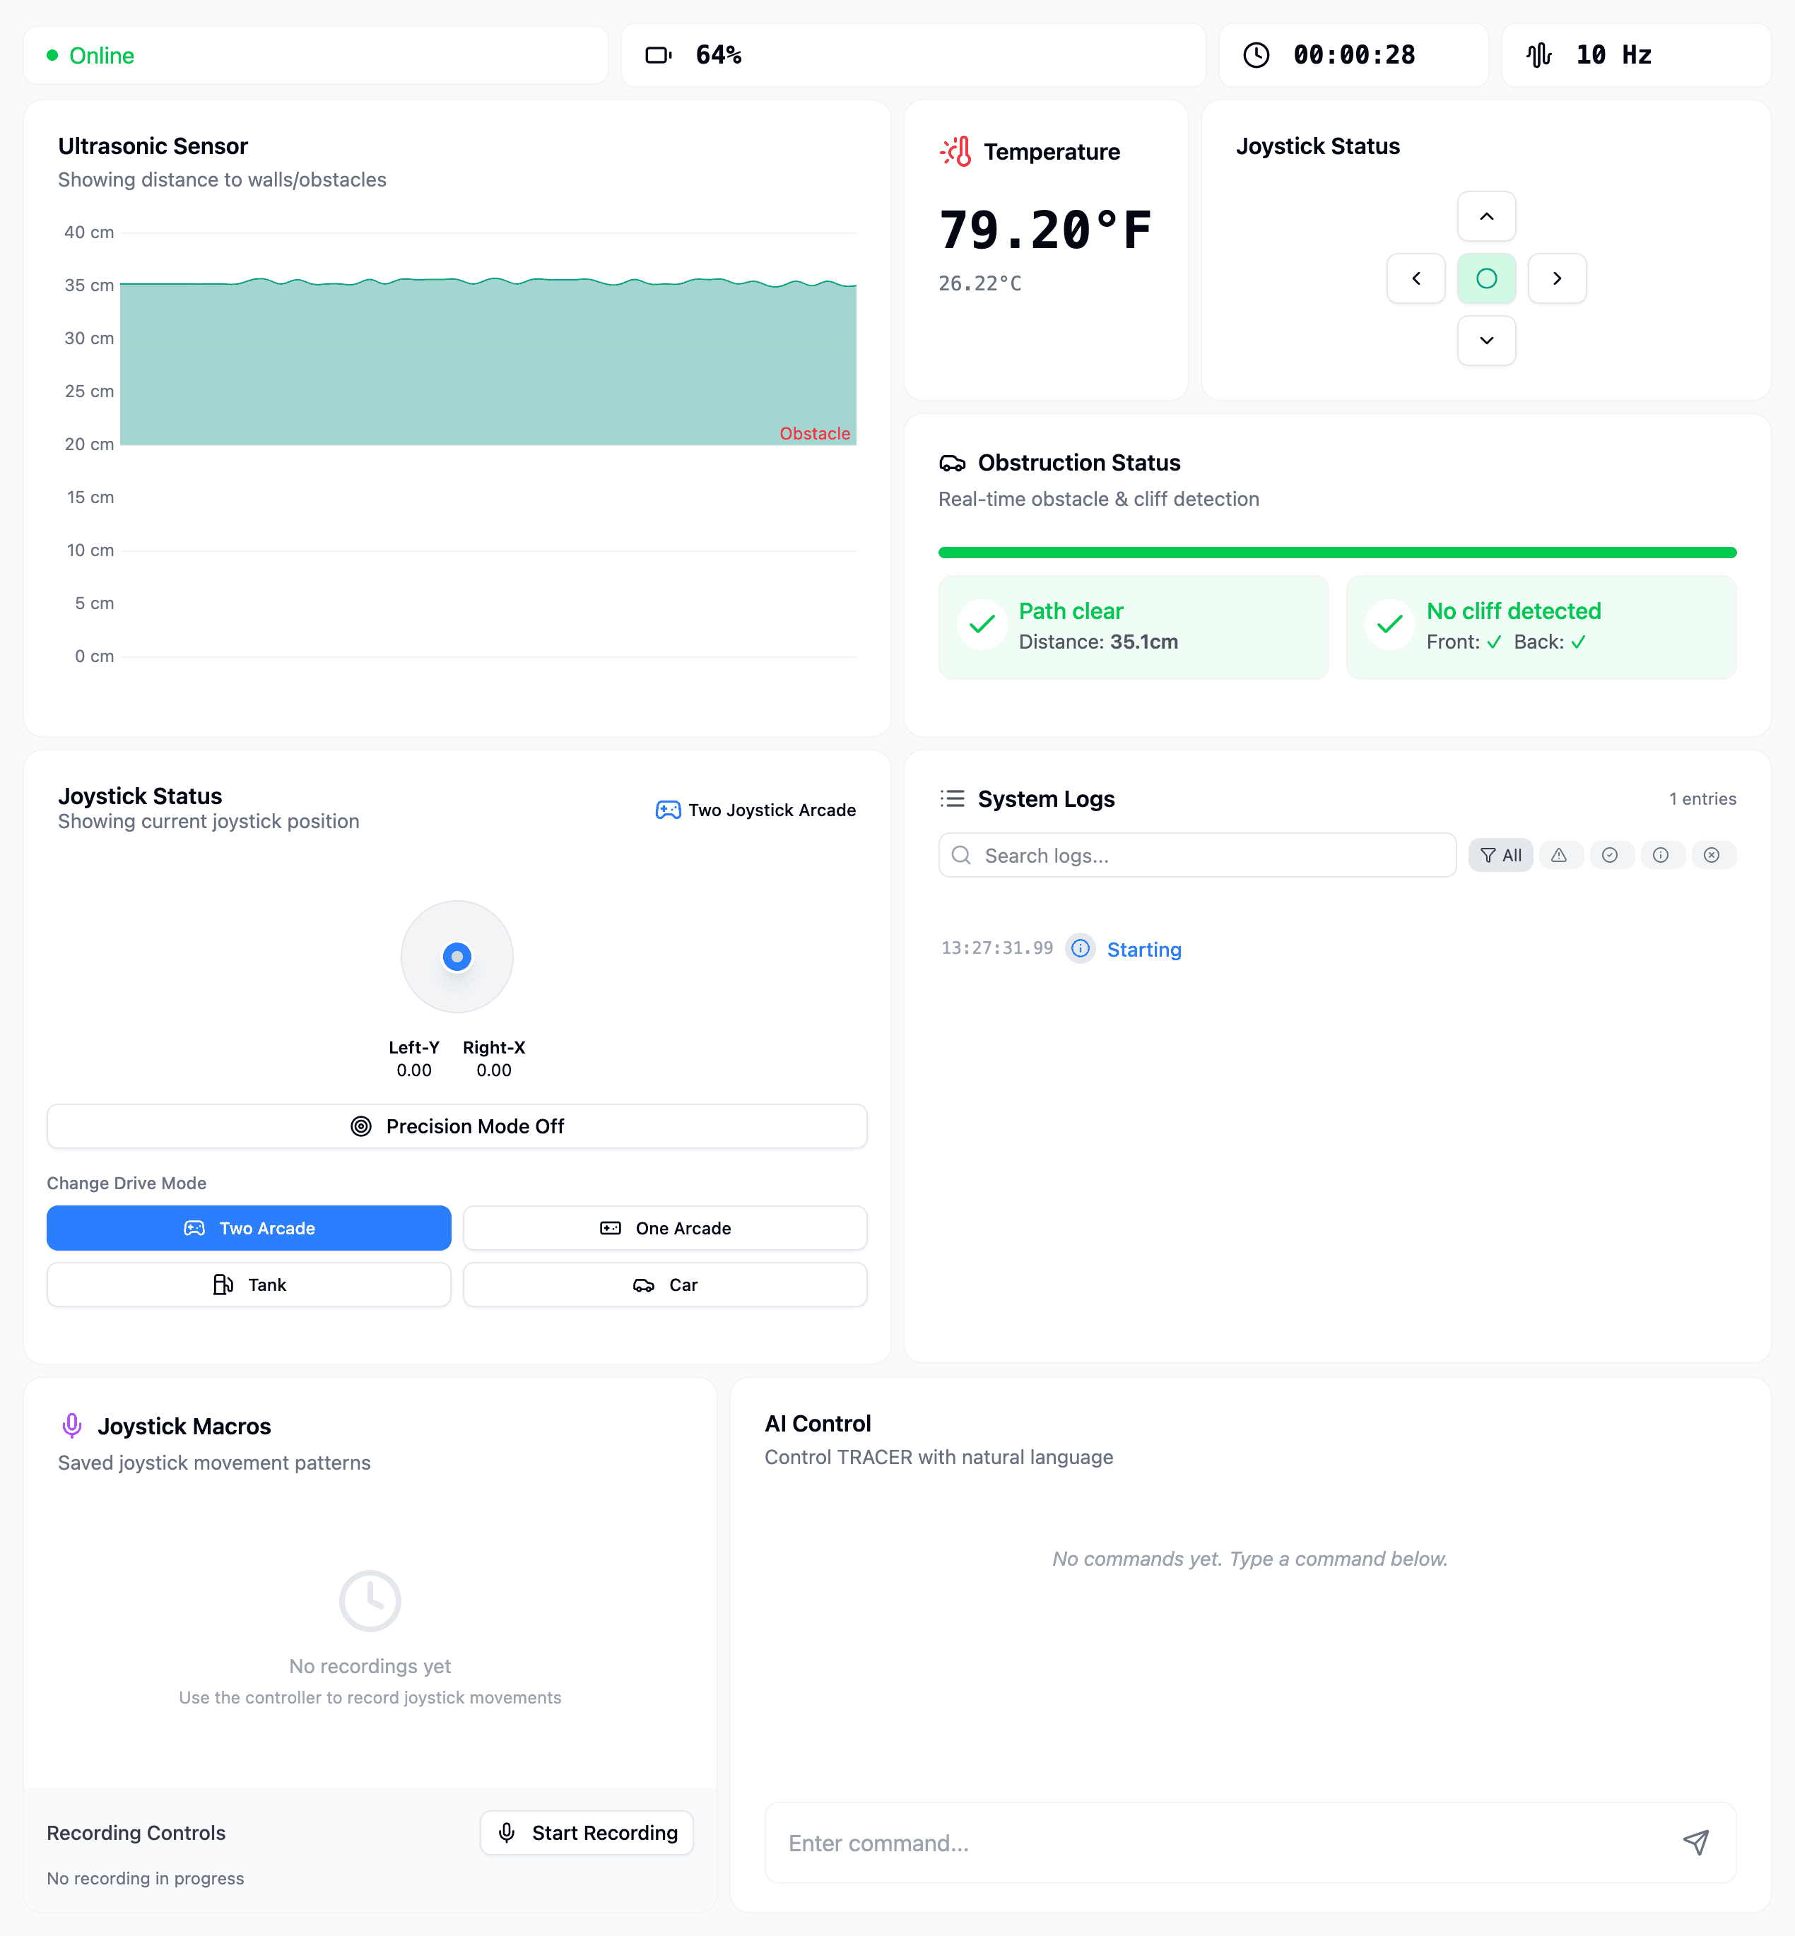This screenshot has width=1795, height=1936.
Task: Select the One Arcade drive mode
Action: tap(666, 1228)
